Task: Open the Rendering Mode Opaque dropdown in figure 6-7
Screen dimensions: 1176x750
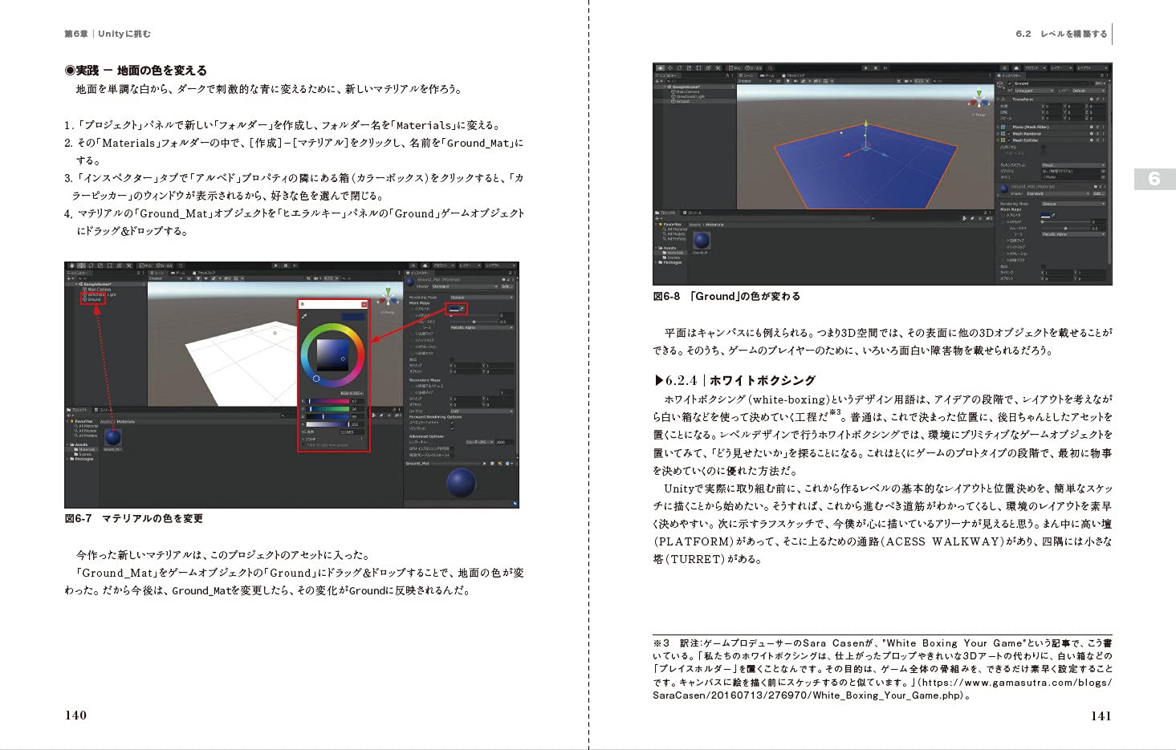Action: tap(482, 298)
